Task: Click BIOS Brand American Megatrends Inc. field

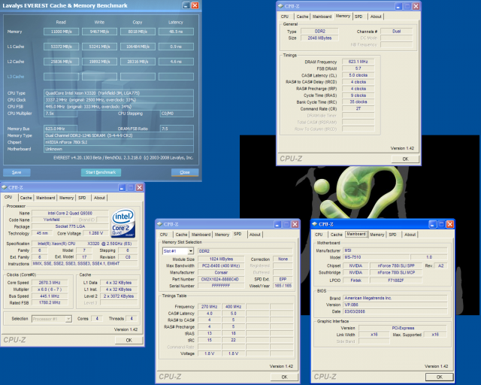Action: 395,298
